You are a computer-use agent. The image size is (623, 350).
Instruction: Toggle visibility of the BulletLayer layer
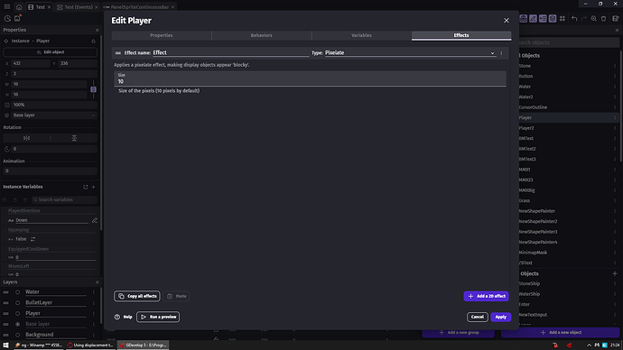[x=17, y=303]
